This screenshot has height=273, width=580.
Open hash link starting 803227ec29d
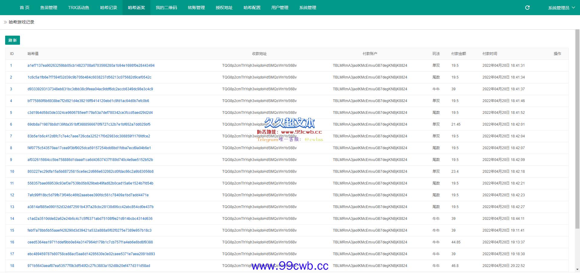(90, 172)
